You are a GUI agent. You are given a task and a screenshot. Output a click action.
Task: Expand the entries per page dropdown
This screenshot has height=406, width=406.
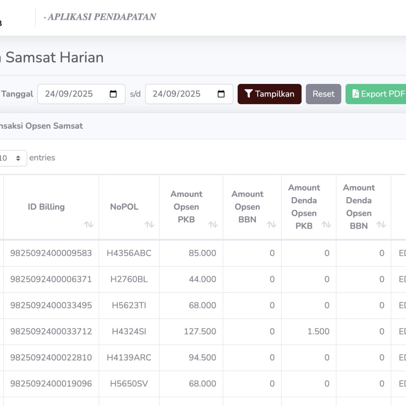tap(11, 158)
